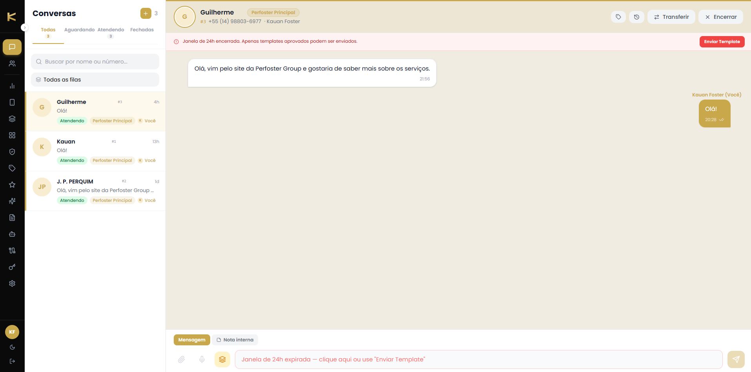Open the smartphone devices icon in sidebar
The height and width of the screenshot is (372, 751).
click(12, 102)
